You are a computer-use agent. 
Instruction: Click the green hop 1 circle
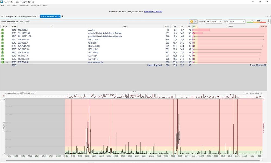point(2,30)
